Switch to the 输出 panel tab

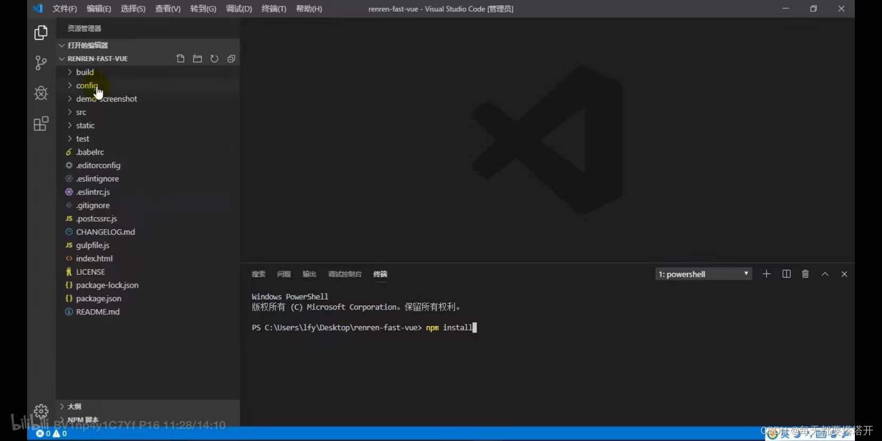point(309,274)
